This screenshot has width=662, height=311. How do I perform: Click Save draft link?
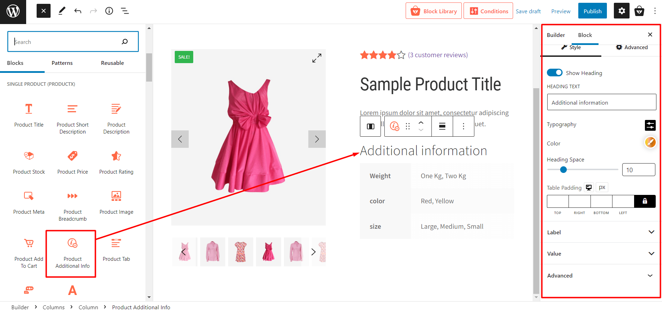pos(528,11)
